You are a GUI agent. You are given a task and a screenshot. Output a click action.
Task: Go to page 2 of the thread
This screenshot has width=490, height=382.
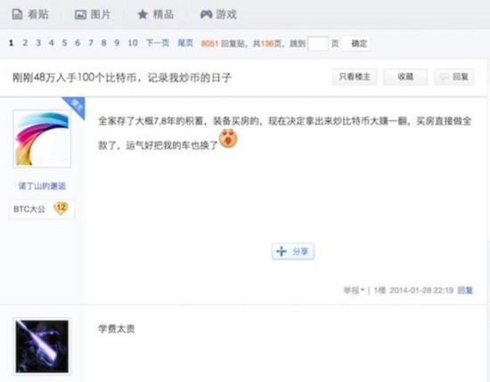[x=25, y=43]
